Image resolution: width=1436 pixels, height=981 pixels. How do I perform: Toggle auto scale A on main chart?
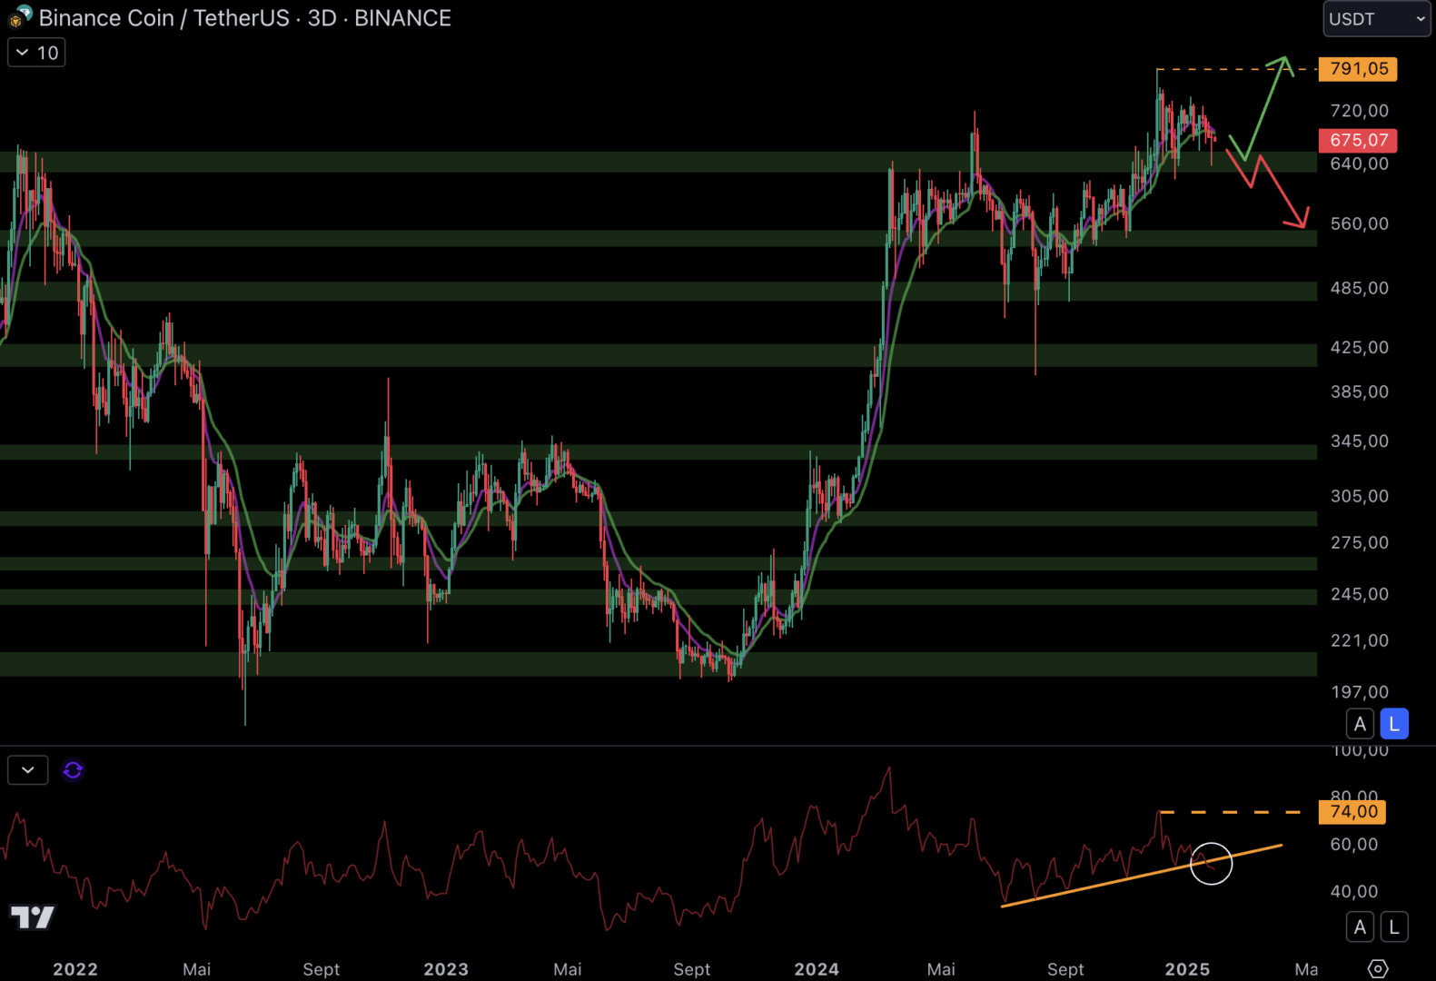1360,724
